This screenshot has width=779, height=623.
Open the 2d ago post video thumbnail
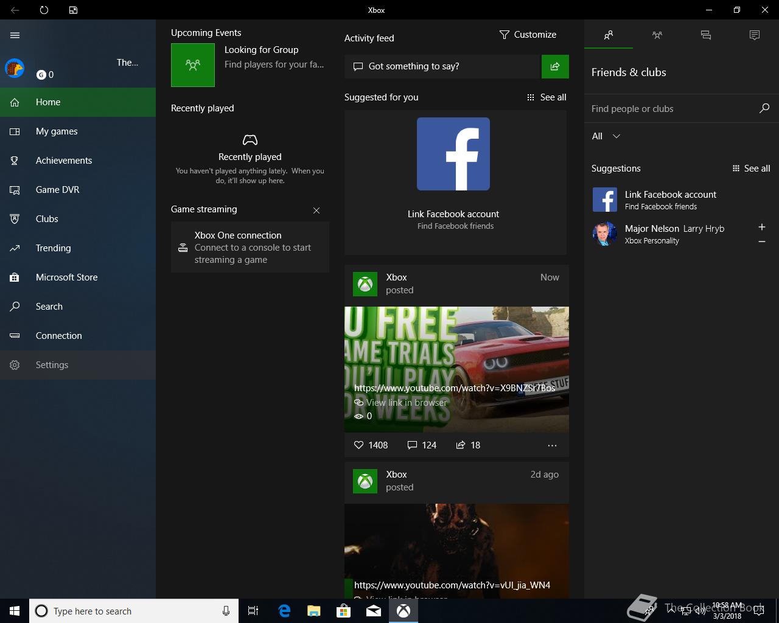(456, 551)
